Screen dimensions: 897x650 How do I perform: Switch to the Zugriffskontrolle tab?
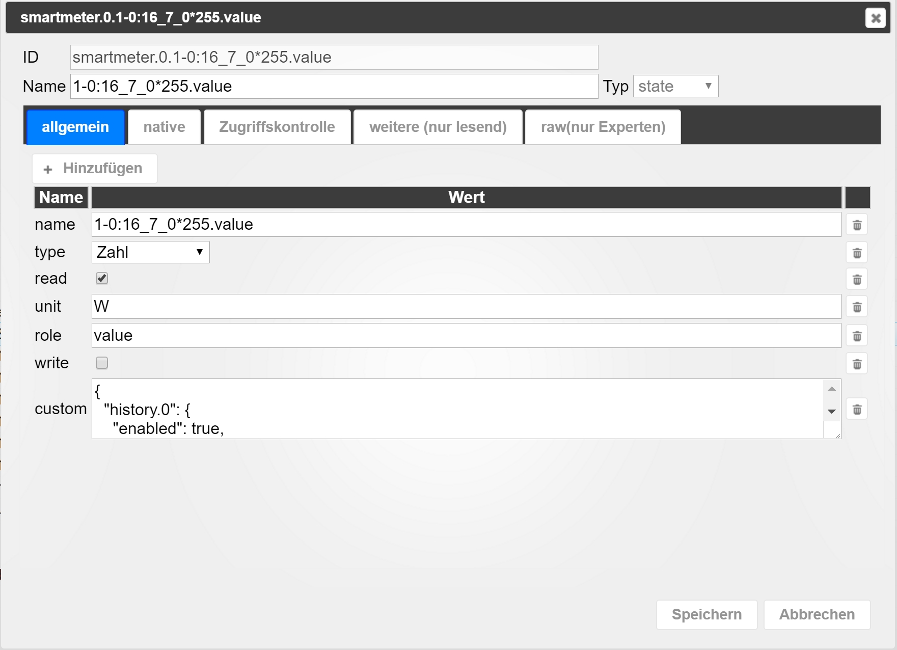[277, 127]
